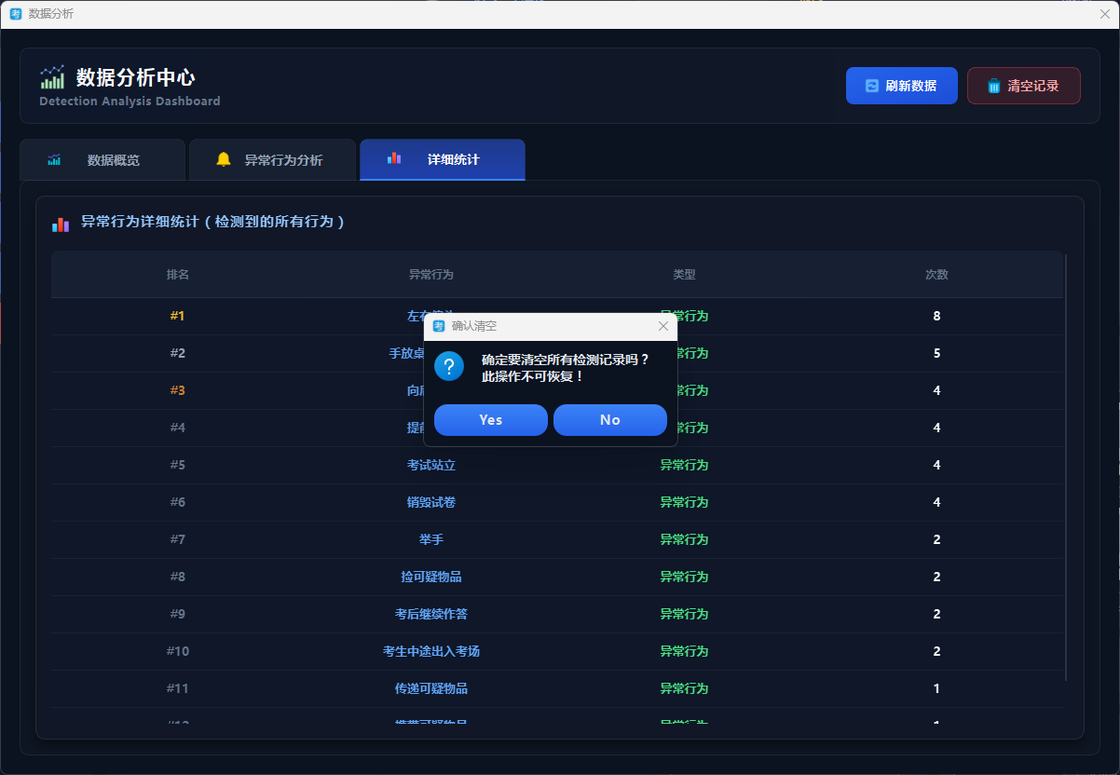
Task: Click the refresh icon in 刷新数据 button
Action: point(872,86)
